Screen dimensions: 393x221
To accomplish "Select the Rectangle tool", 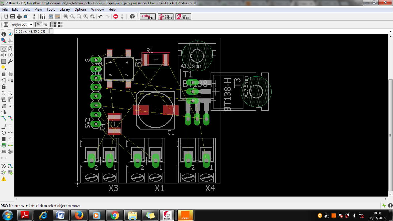I will (4, 139).
